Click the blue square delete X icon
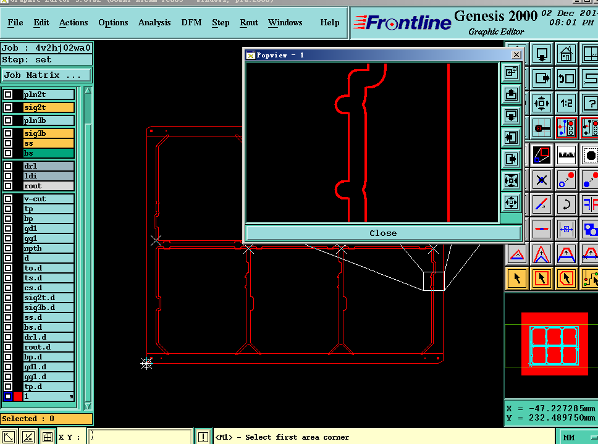This screenshot has width=598, height=444. (x=542, y=180)
